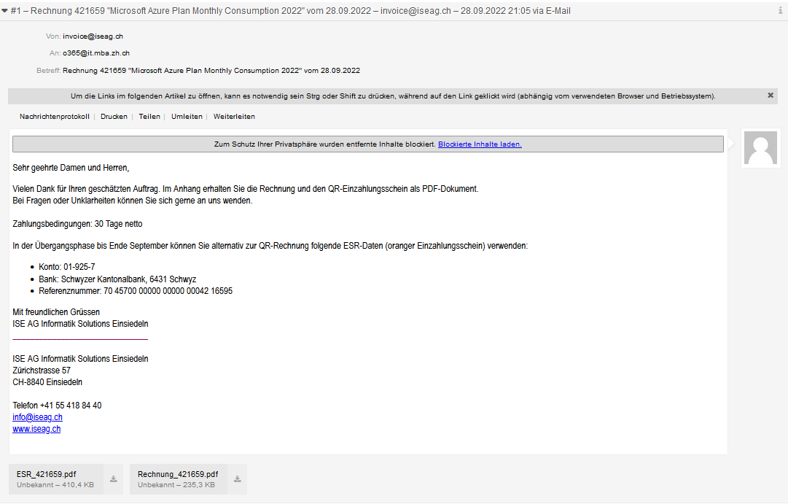Click the sender avatar placeholder
The width and height of the screenshot is (788, 504).
tap(760, 148)
